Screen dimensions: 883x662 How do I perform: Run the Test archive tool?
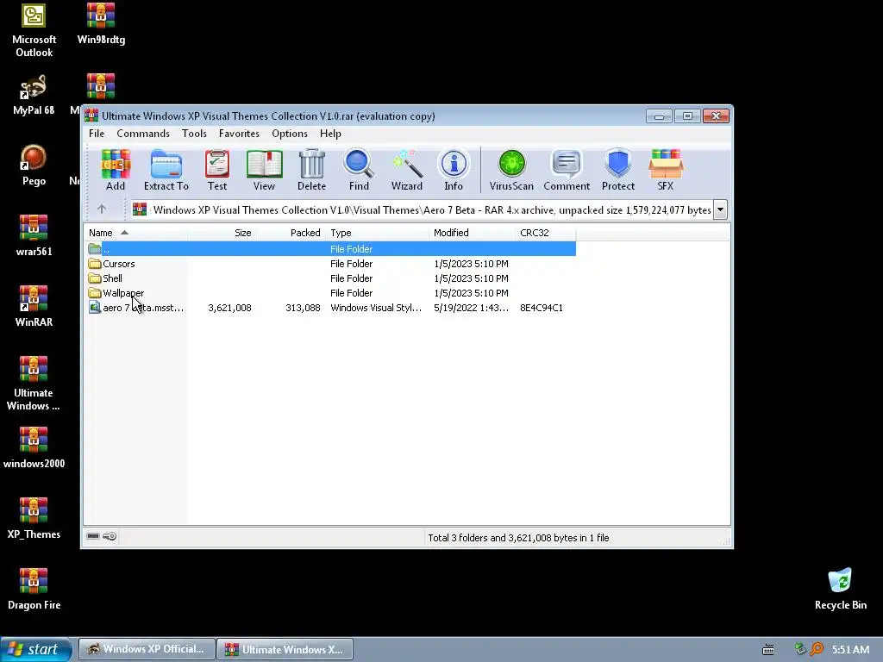coord(216,170)
